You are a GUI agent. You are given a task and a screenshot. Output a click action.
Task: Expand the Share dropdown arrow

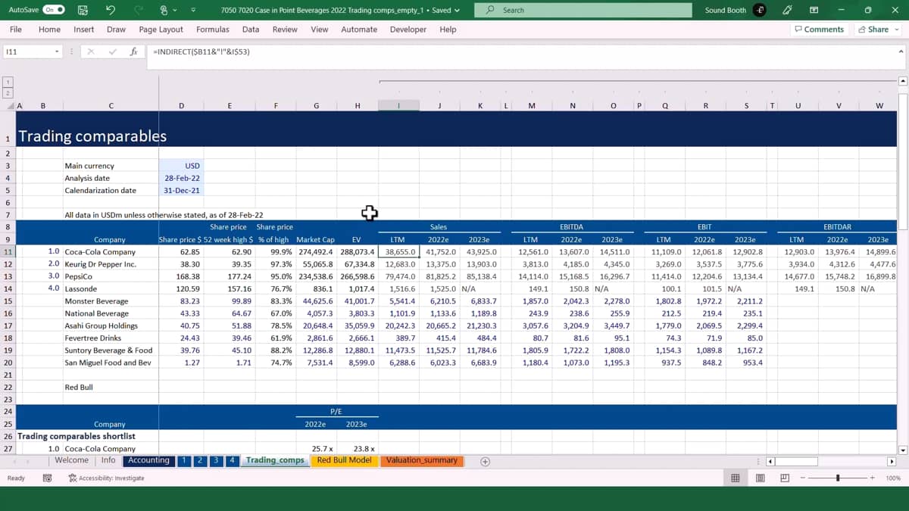tap(897, 30)
